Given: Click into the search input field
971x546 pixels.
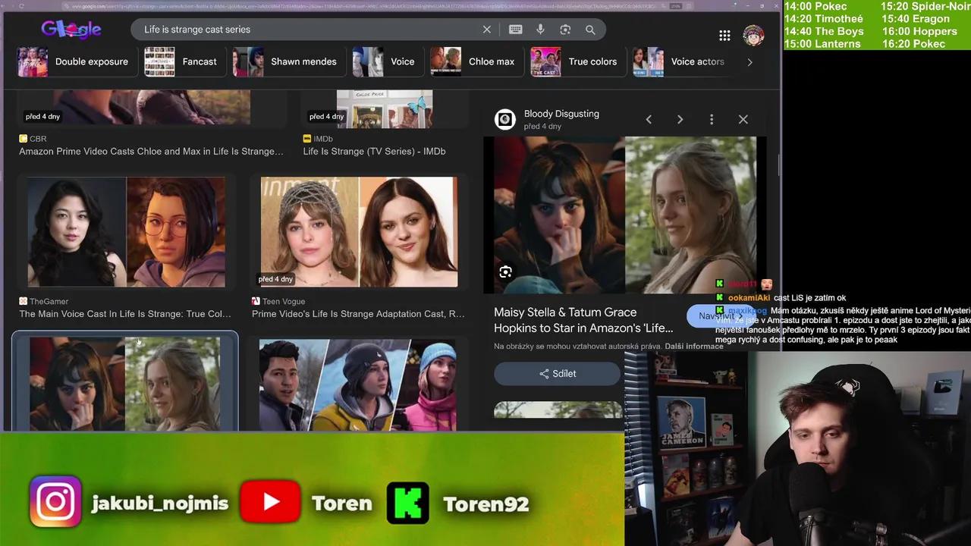Looking at the screenshot, I should click(x=303, y=30).
